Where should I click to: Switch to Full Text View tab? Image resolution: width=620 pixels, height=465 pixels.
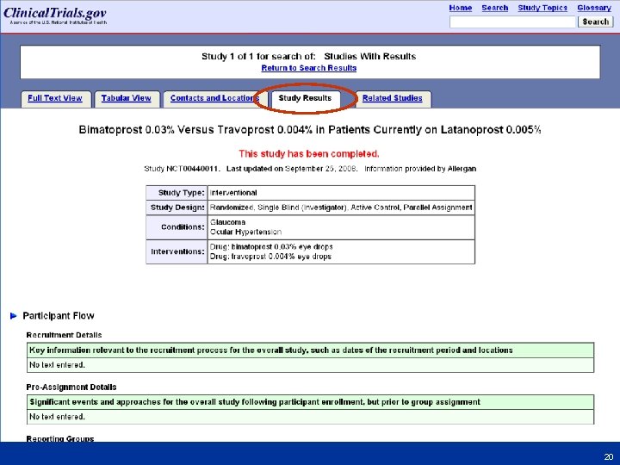(55, 98)
